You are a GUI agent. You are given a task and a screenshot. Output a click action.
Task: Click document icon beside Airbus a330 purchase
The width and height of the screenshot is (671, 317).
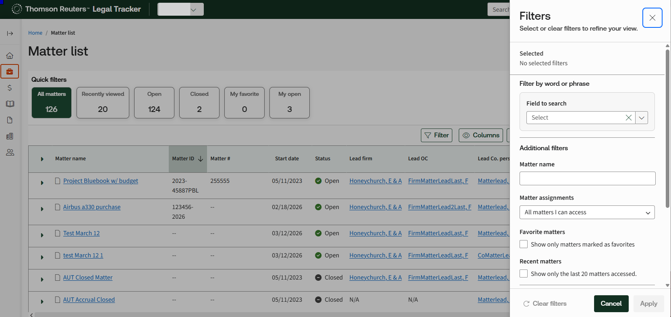[x=58, y=207]
